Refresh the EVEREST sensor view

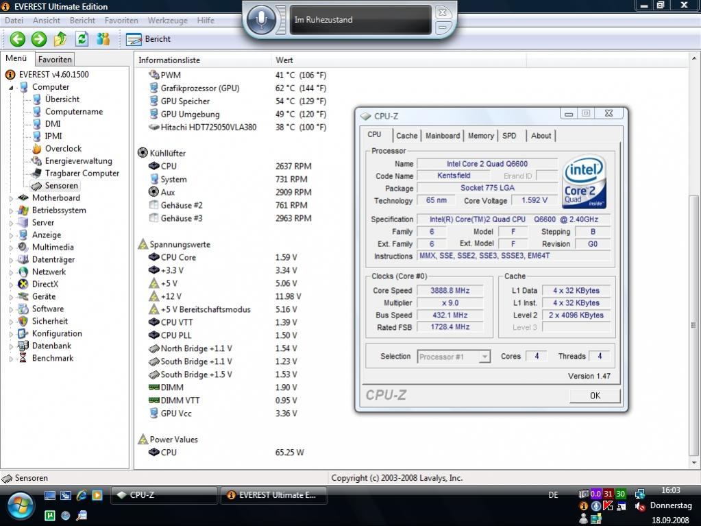(x=82, y=39)
